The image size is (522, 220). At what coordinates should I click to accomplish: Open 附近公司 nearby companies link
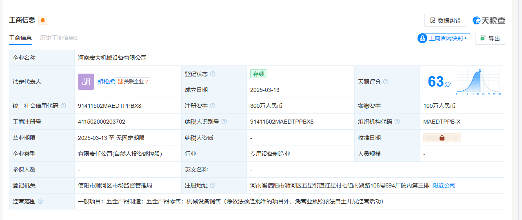444,185
